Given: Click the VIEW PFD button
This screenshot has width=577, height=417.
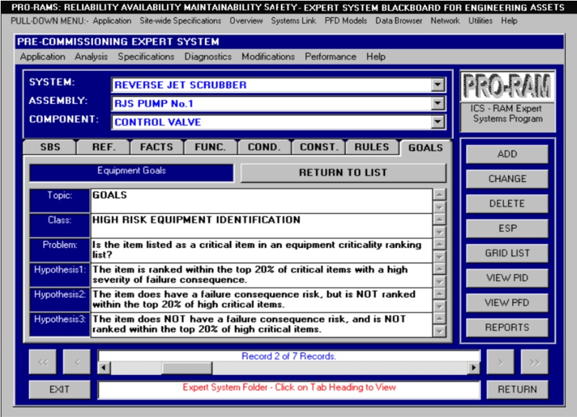Looking at the screenshot, I should 507,303.
